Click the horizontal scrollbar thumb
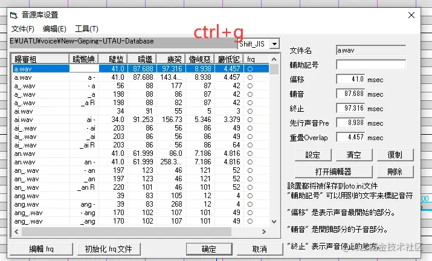Image resolution: width=432 pixels, height=261 pixels. (x=126, y=232)
